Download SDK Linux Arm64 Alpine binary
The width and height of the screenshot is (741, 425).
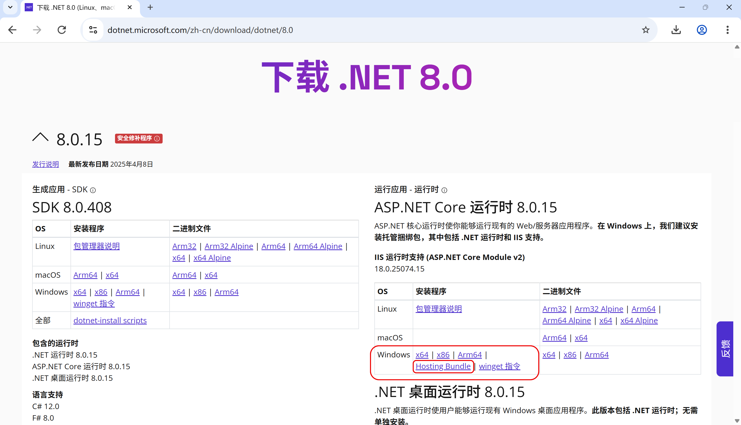(318, 246)
